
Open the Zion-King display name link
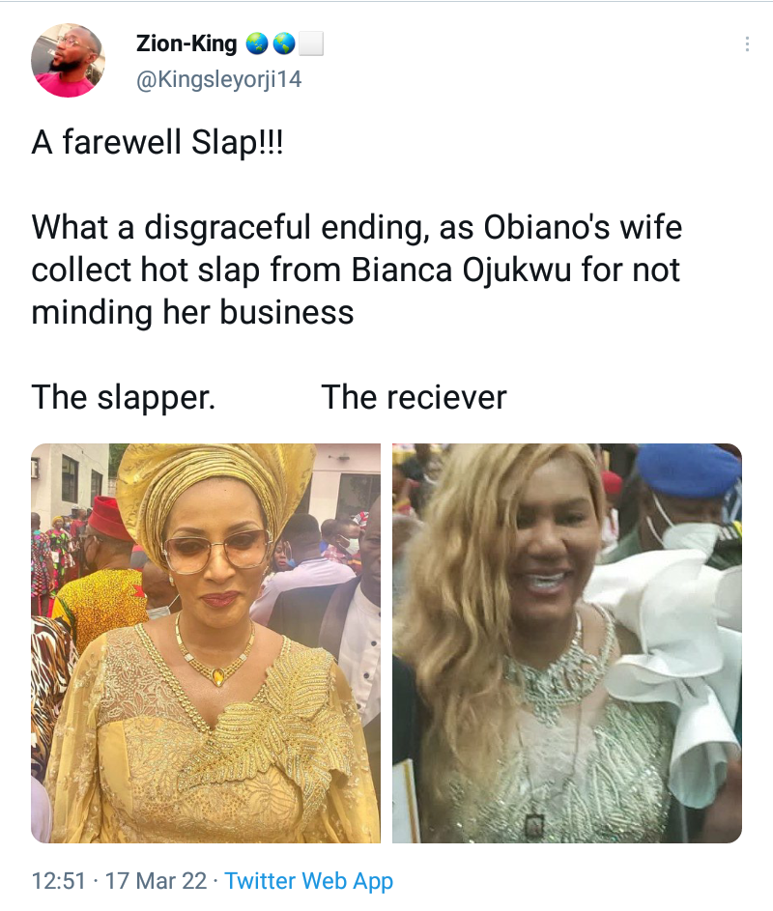click(186, 43)
